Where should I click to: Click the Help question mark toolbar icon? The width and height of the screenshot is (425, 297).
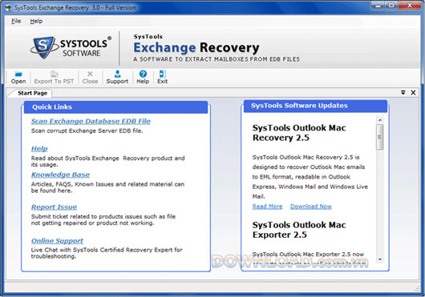(x=143, y=77)
